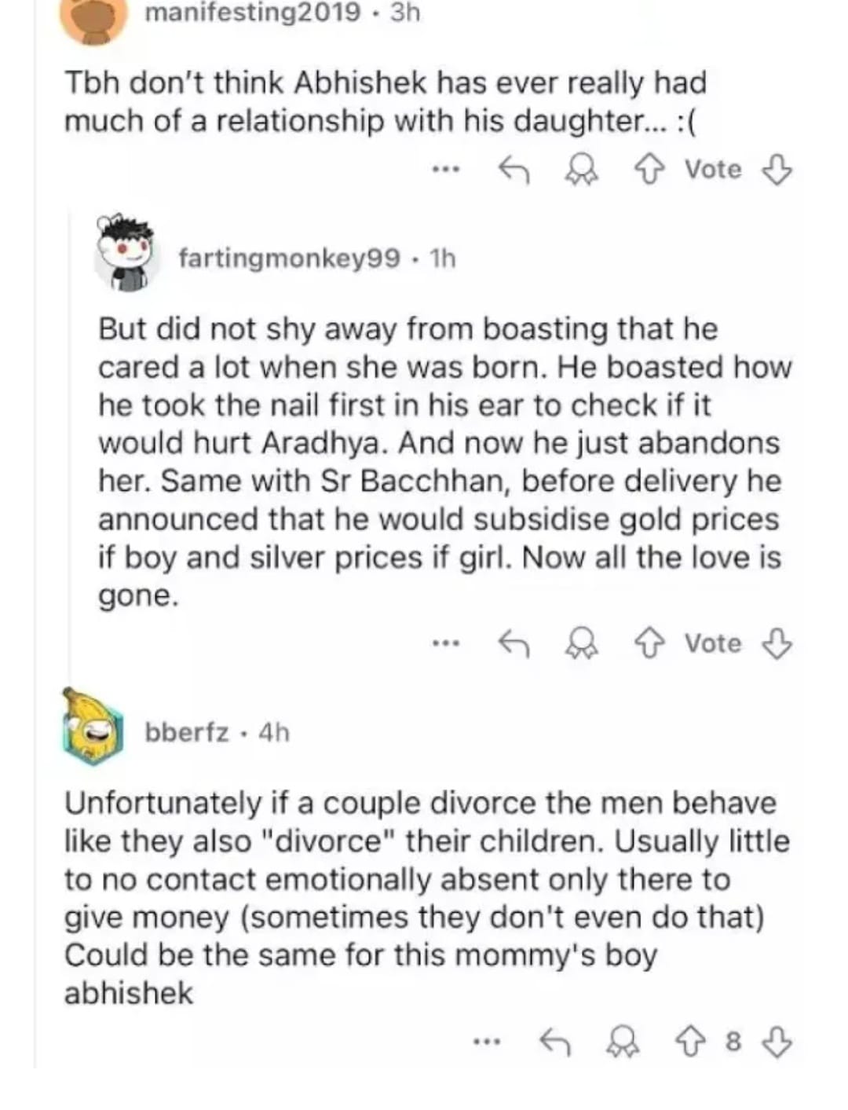The height and width of the screenshot is (1110, 848).
Task: Award fartingmonkey99's reply
Action: (581, 644)
